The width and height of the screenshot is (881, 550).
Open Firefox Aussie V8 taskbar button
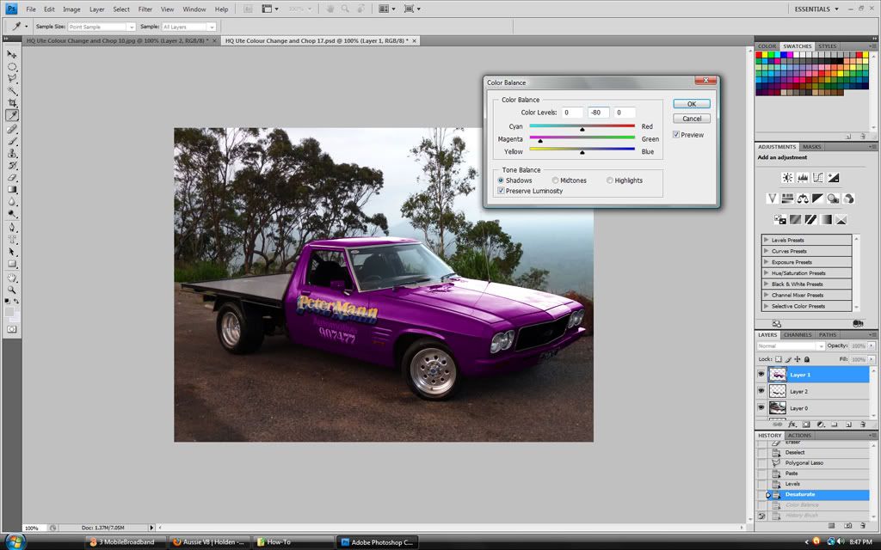click(x=209, y=542)
